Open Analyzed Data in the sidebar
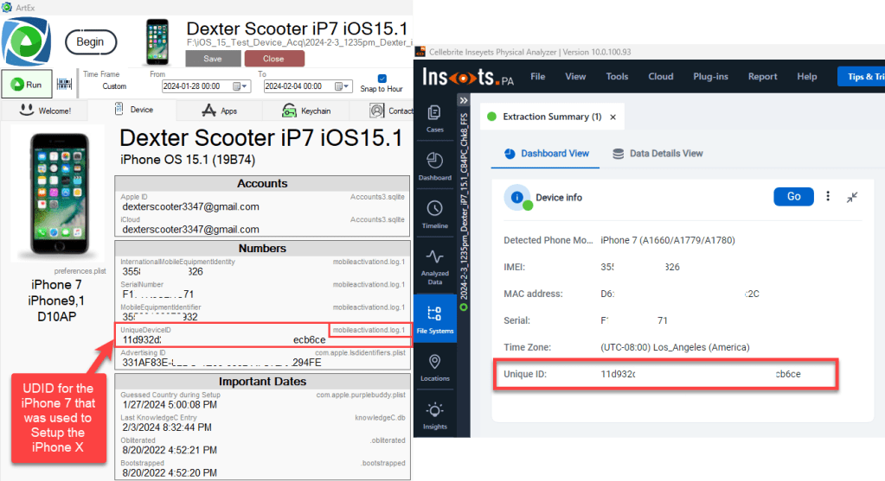Viewport: 885px width, 481px height. pyautogui.click(x=434, y=263)
